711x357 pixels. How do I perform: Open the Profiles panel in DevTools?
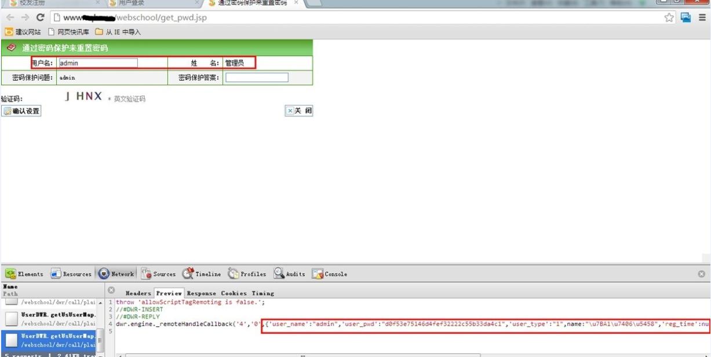point(247,274)
